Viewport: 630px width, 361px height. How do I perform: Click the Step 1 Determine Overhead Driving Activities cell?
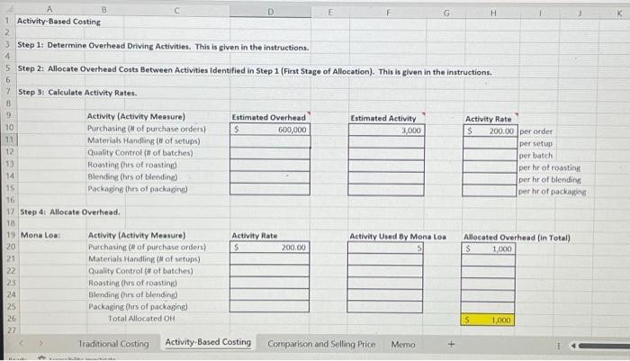[163, 46]
